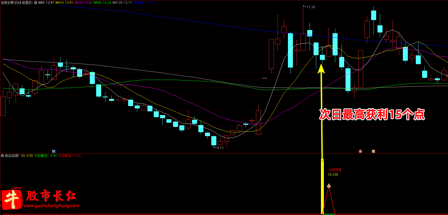Click the money bag signal icon
This screenshot has height=215, width=448.
coord(329,186)
